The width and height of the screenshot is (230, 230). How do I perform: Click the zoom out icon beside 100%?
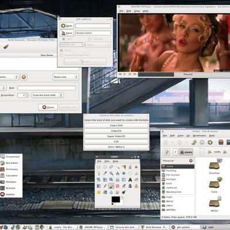(210, 152)
